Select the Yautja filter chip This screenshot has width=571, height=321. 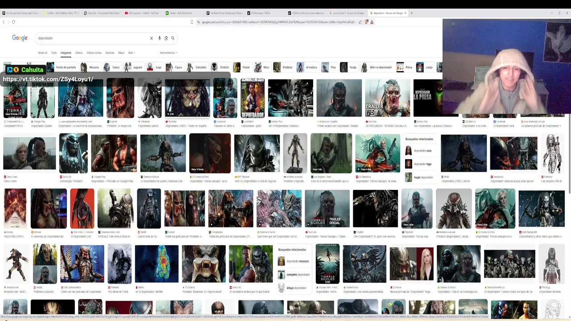349,67
